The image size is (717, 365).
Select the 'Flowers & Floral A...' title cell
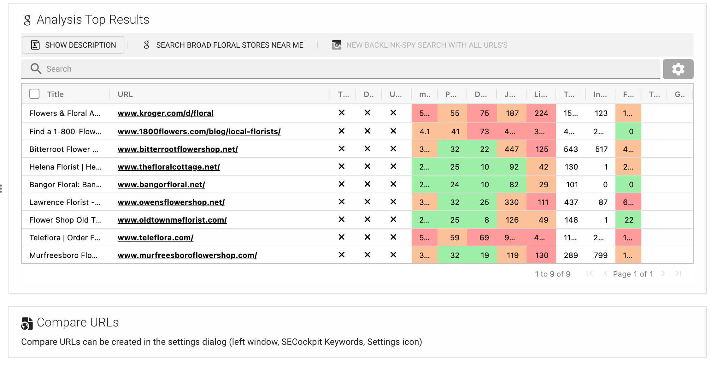pyautogui.click(x=65, y=113)
